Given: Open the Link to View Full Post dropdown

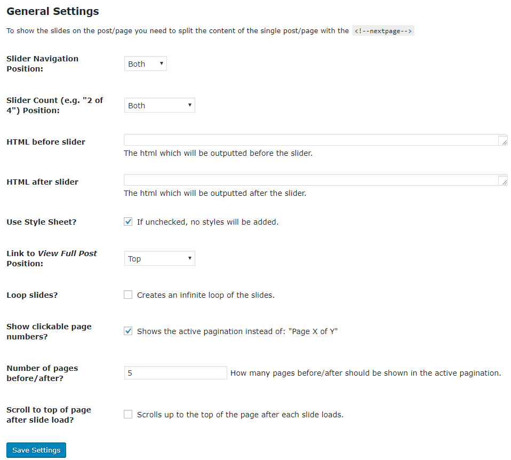Looking at the screenshot, I should tap(159, 259).
